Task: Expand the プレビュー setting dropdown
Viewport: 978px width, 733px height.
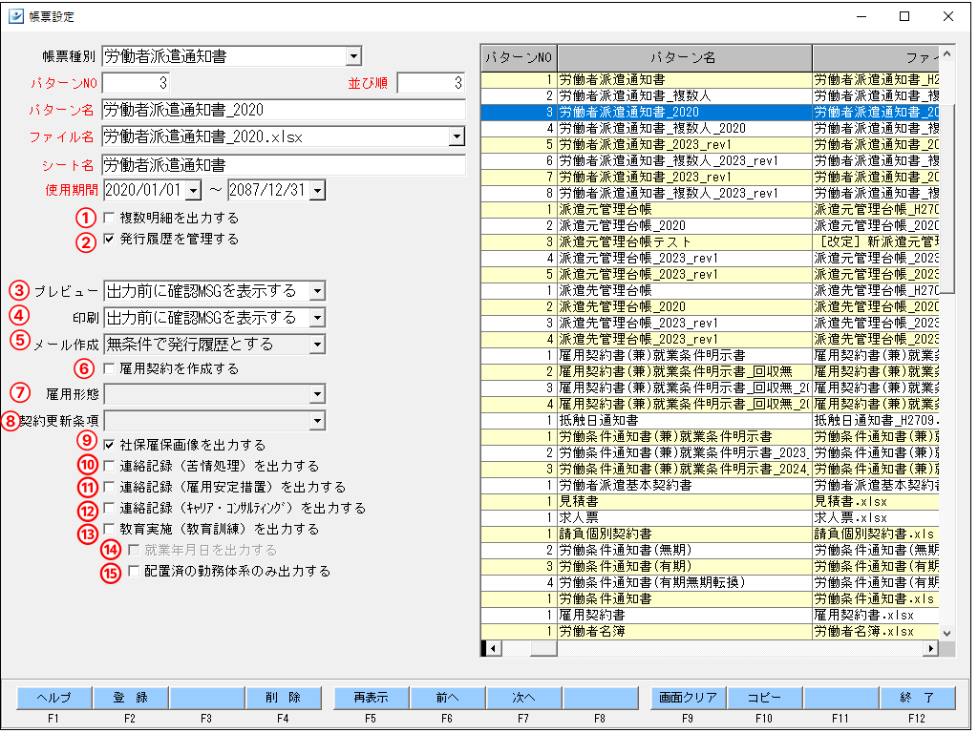Action: point(317,290)
